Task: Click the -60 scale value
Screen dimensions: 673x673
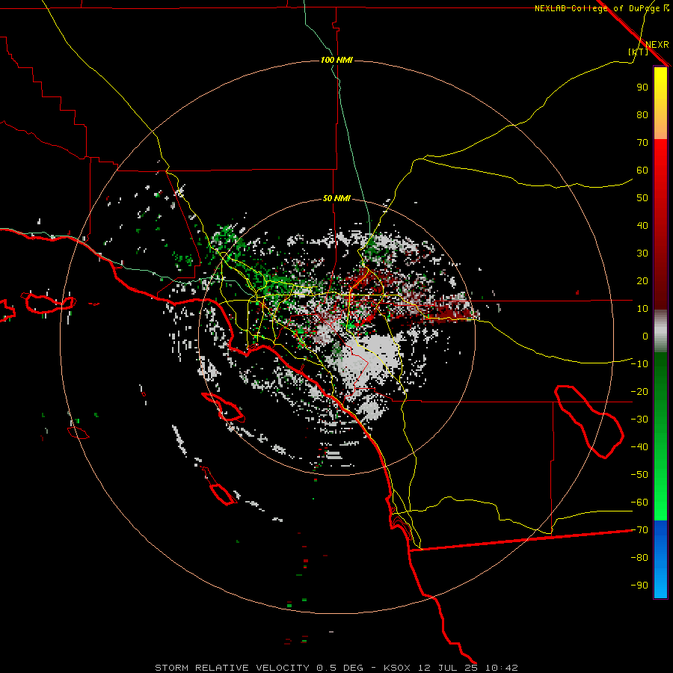Action: 639,503
